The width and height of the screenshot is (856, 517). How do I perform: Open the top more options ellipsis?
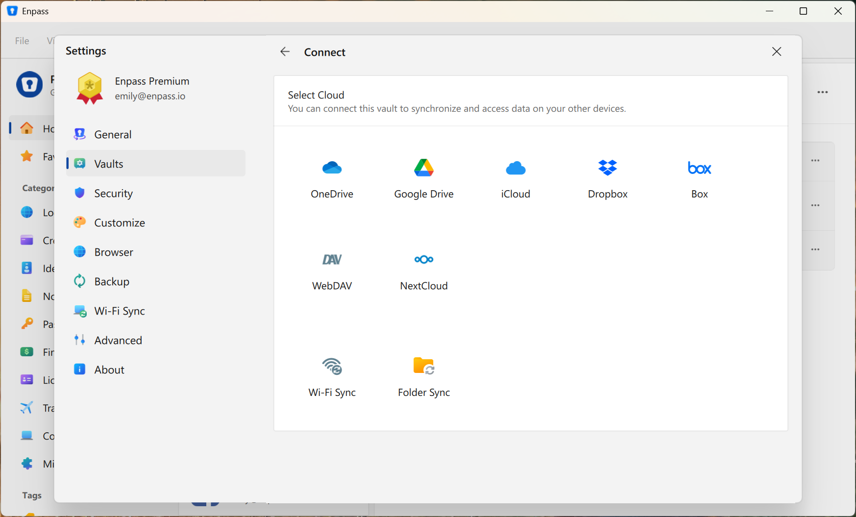pyautogui.click(x=823, y=92)
